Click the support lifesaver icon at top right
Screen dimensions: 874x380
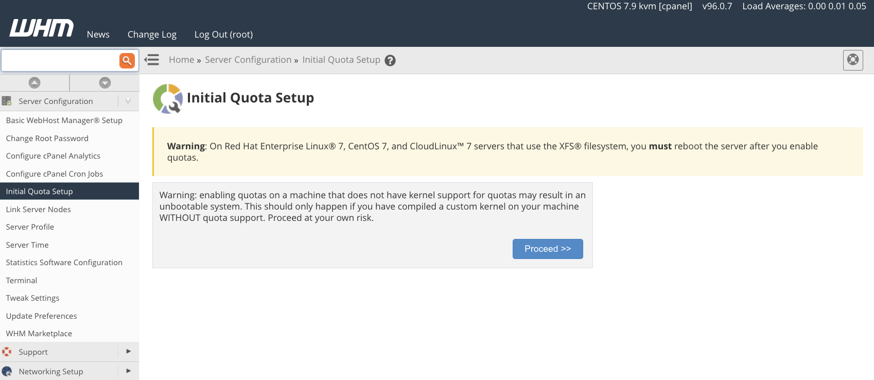coord(853,60)
